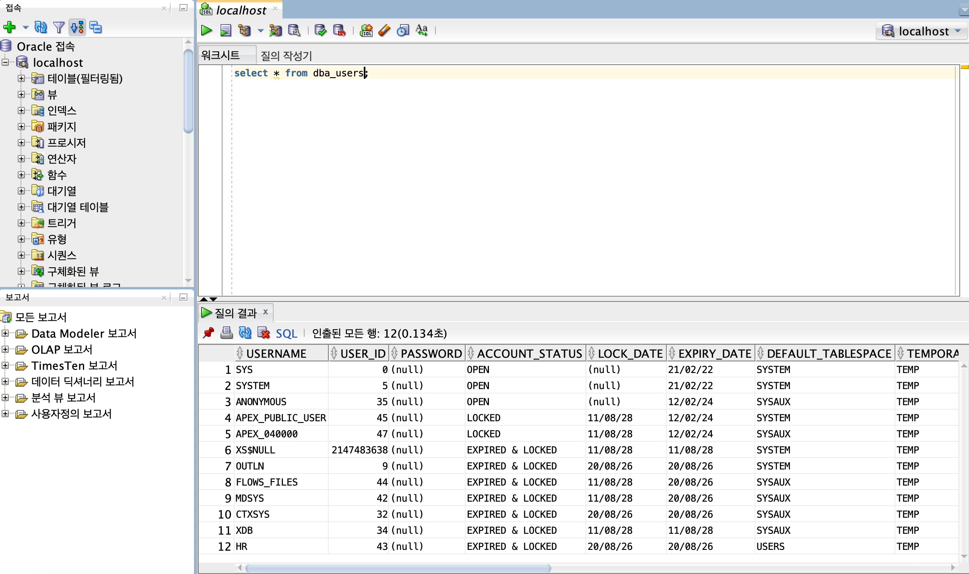This screenshot has width=969, height=574.
Task: Click the Commit icon in worksheet toolbar
Action: coord(320,31)
